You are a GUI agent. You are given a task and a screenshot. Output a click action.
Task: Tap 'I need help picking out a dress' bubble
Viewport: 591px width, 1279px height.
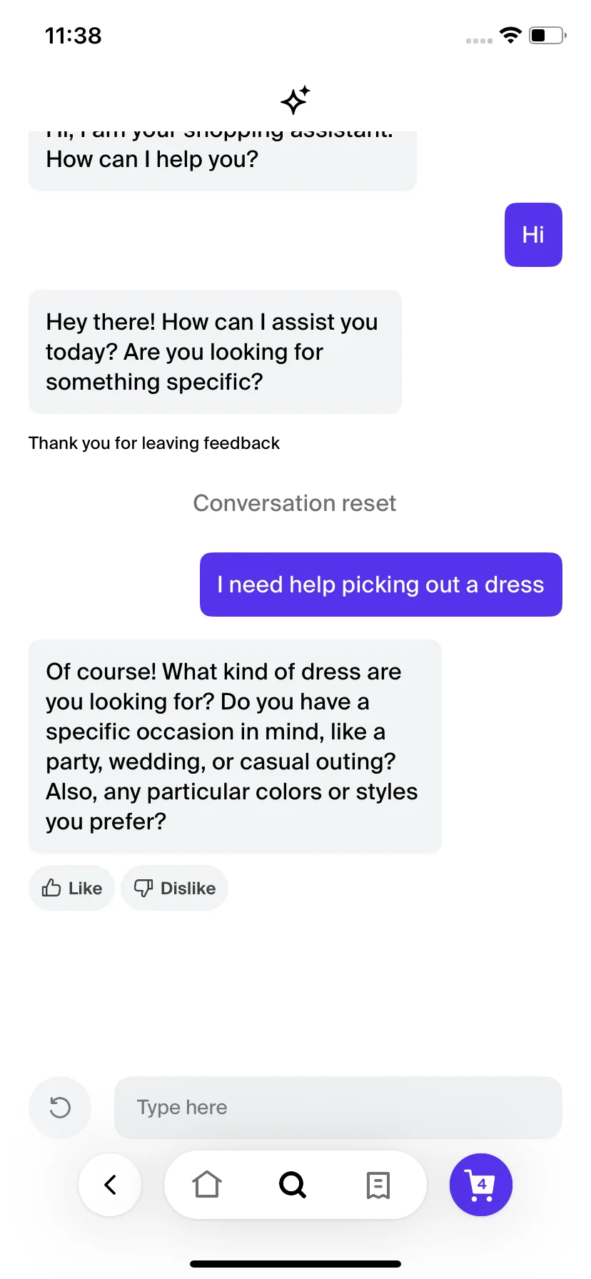[381, 585]
